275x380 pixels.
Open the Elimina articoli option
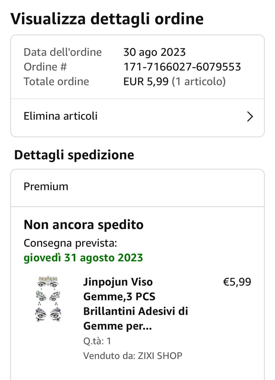tap(61, 116)
